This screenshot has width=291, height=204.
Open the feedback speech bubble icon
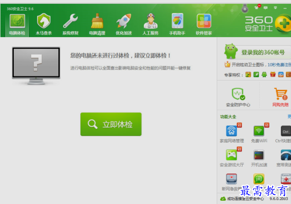(x=266, y=8)
